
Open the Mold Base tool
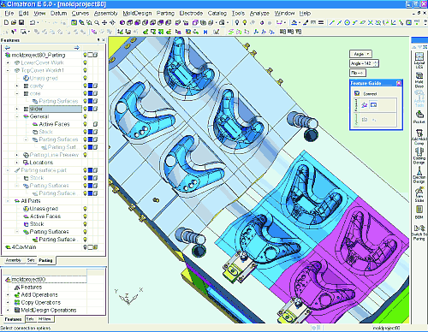coord(419,80)
